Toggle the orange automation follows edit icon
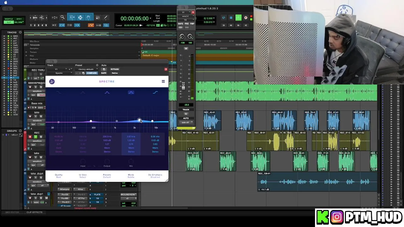This screenshot has height=227, width=404. click(x=91, y=25)
